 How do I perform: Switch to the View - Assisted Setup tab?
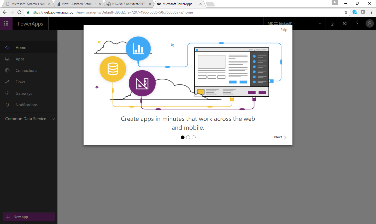[77, 4]
